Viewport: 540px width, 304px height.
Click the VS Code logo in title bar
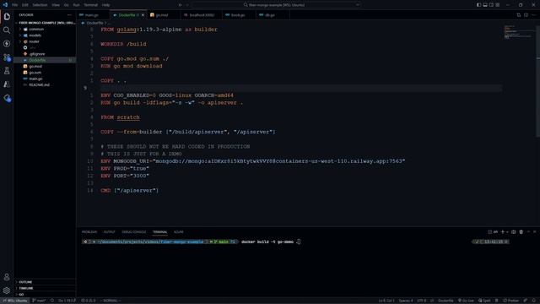(x=5, y=5)
